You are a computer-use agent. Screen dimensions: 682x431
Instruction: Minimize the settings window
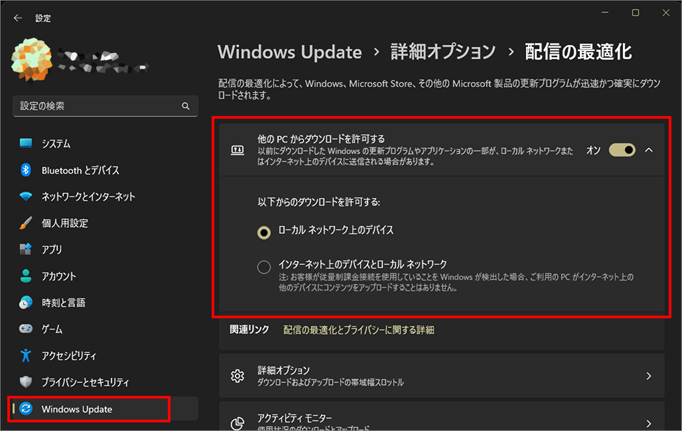[604, 13]
